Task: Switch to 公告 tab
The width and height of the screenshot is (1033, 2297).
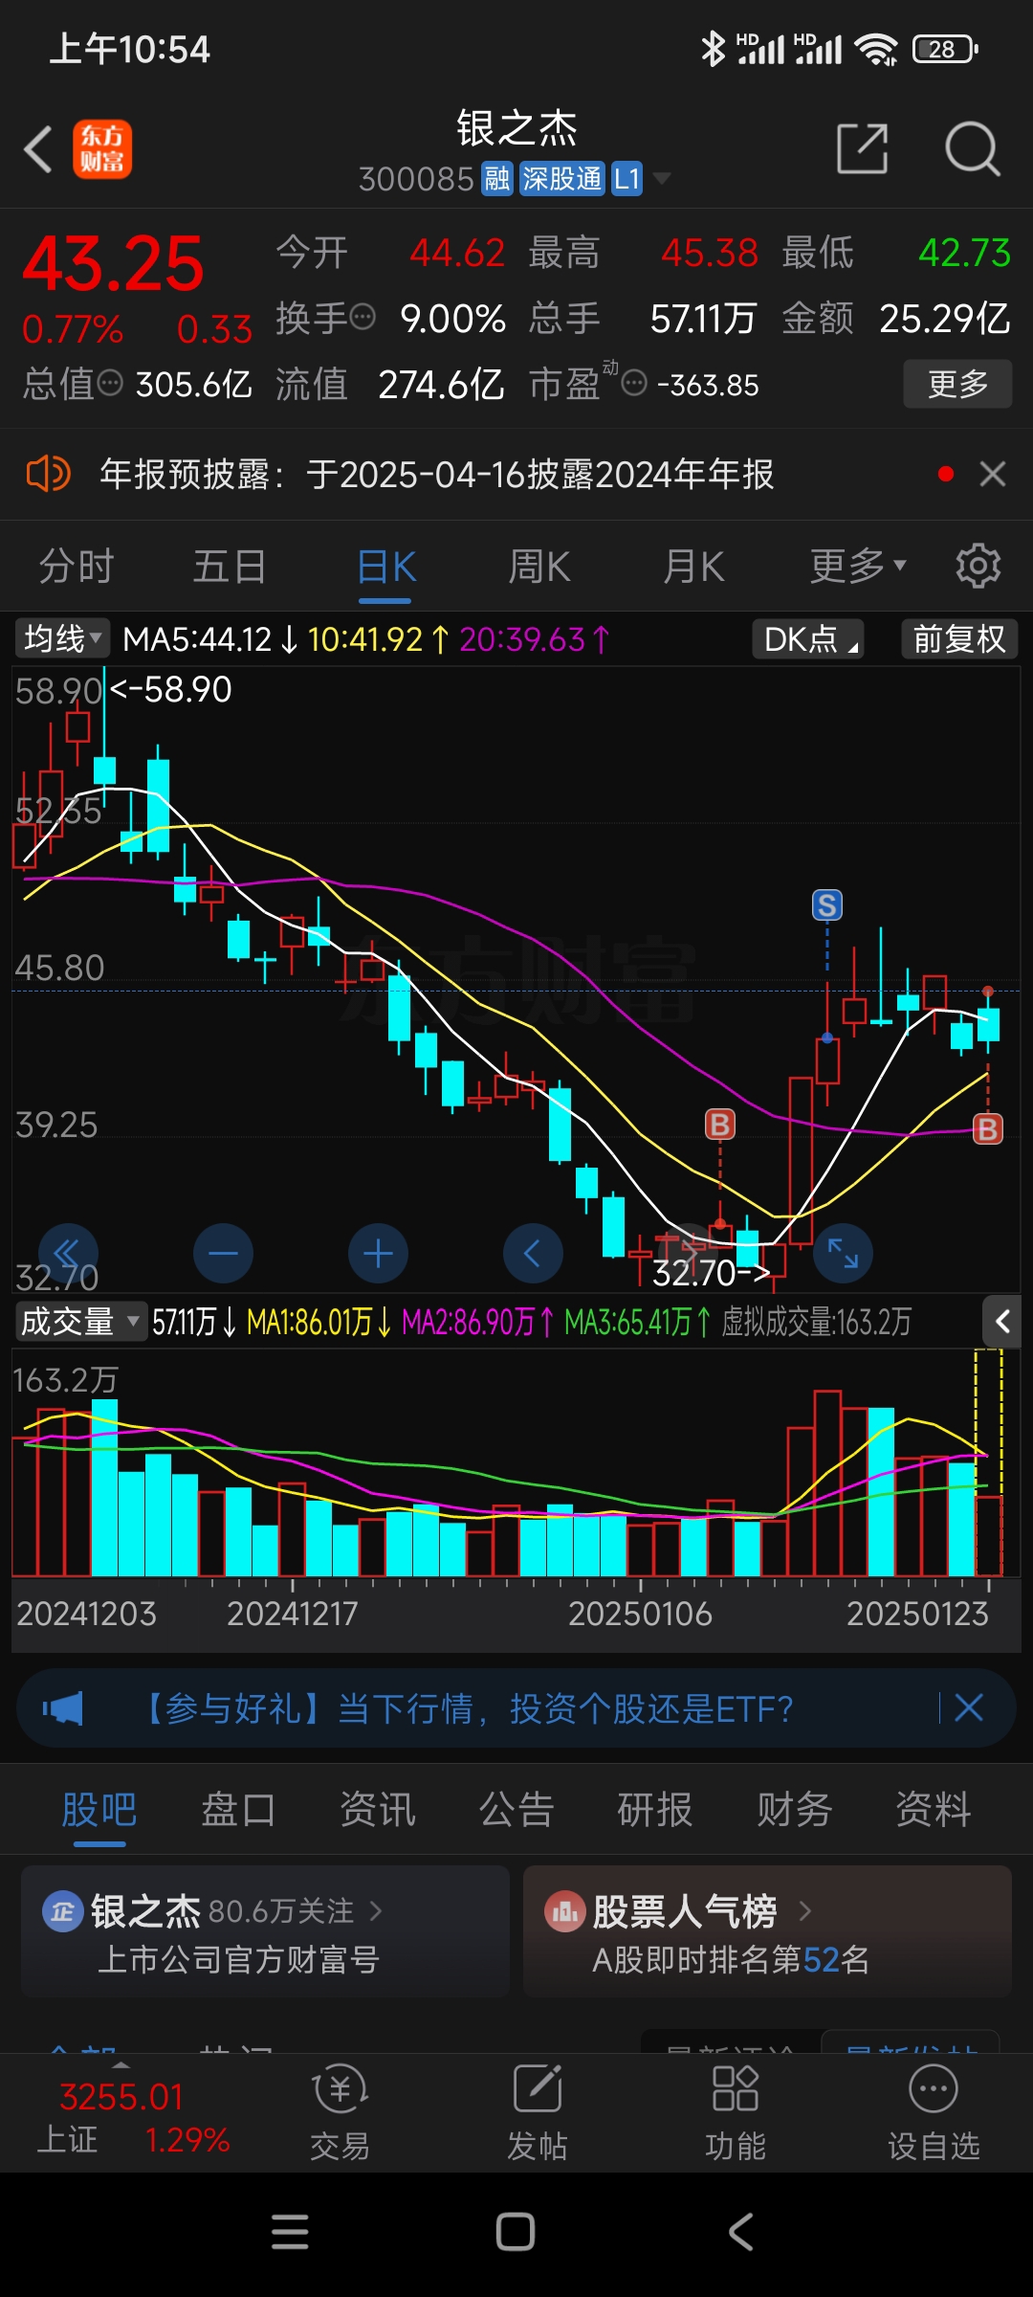Action: tap(516, 1810)
